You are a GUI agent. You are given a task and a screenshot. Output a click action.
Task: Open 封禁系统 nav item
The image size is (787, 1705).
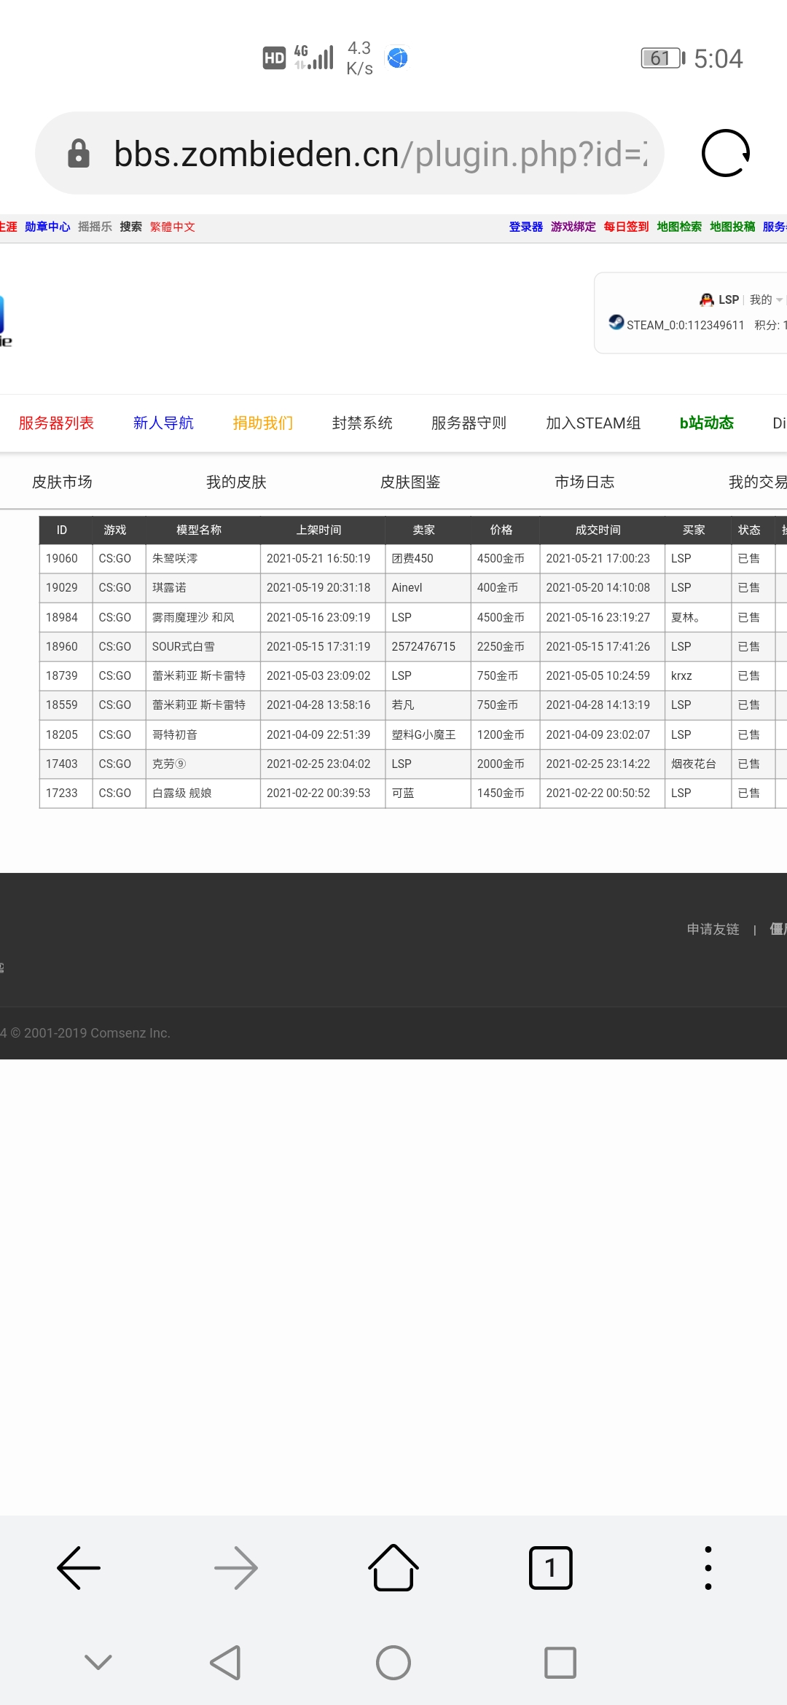click(362, 423)
